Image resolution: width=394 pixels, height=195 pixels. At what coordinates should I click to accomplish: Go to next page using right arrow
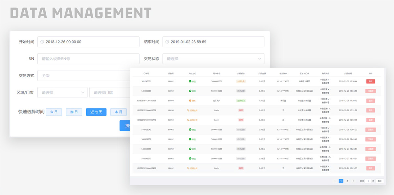(353, 181)
